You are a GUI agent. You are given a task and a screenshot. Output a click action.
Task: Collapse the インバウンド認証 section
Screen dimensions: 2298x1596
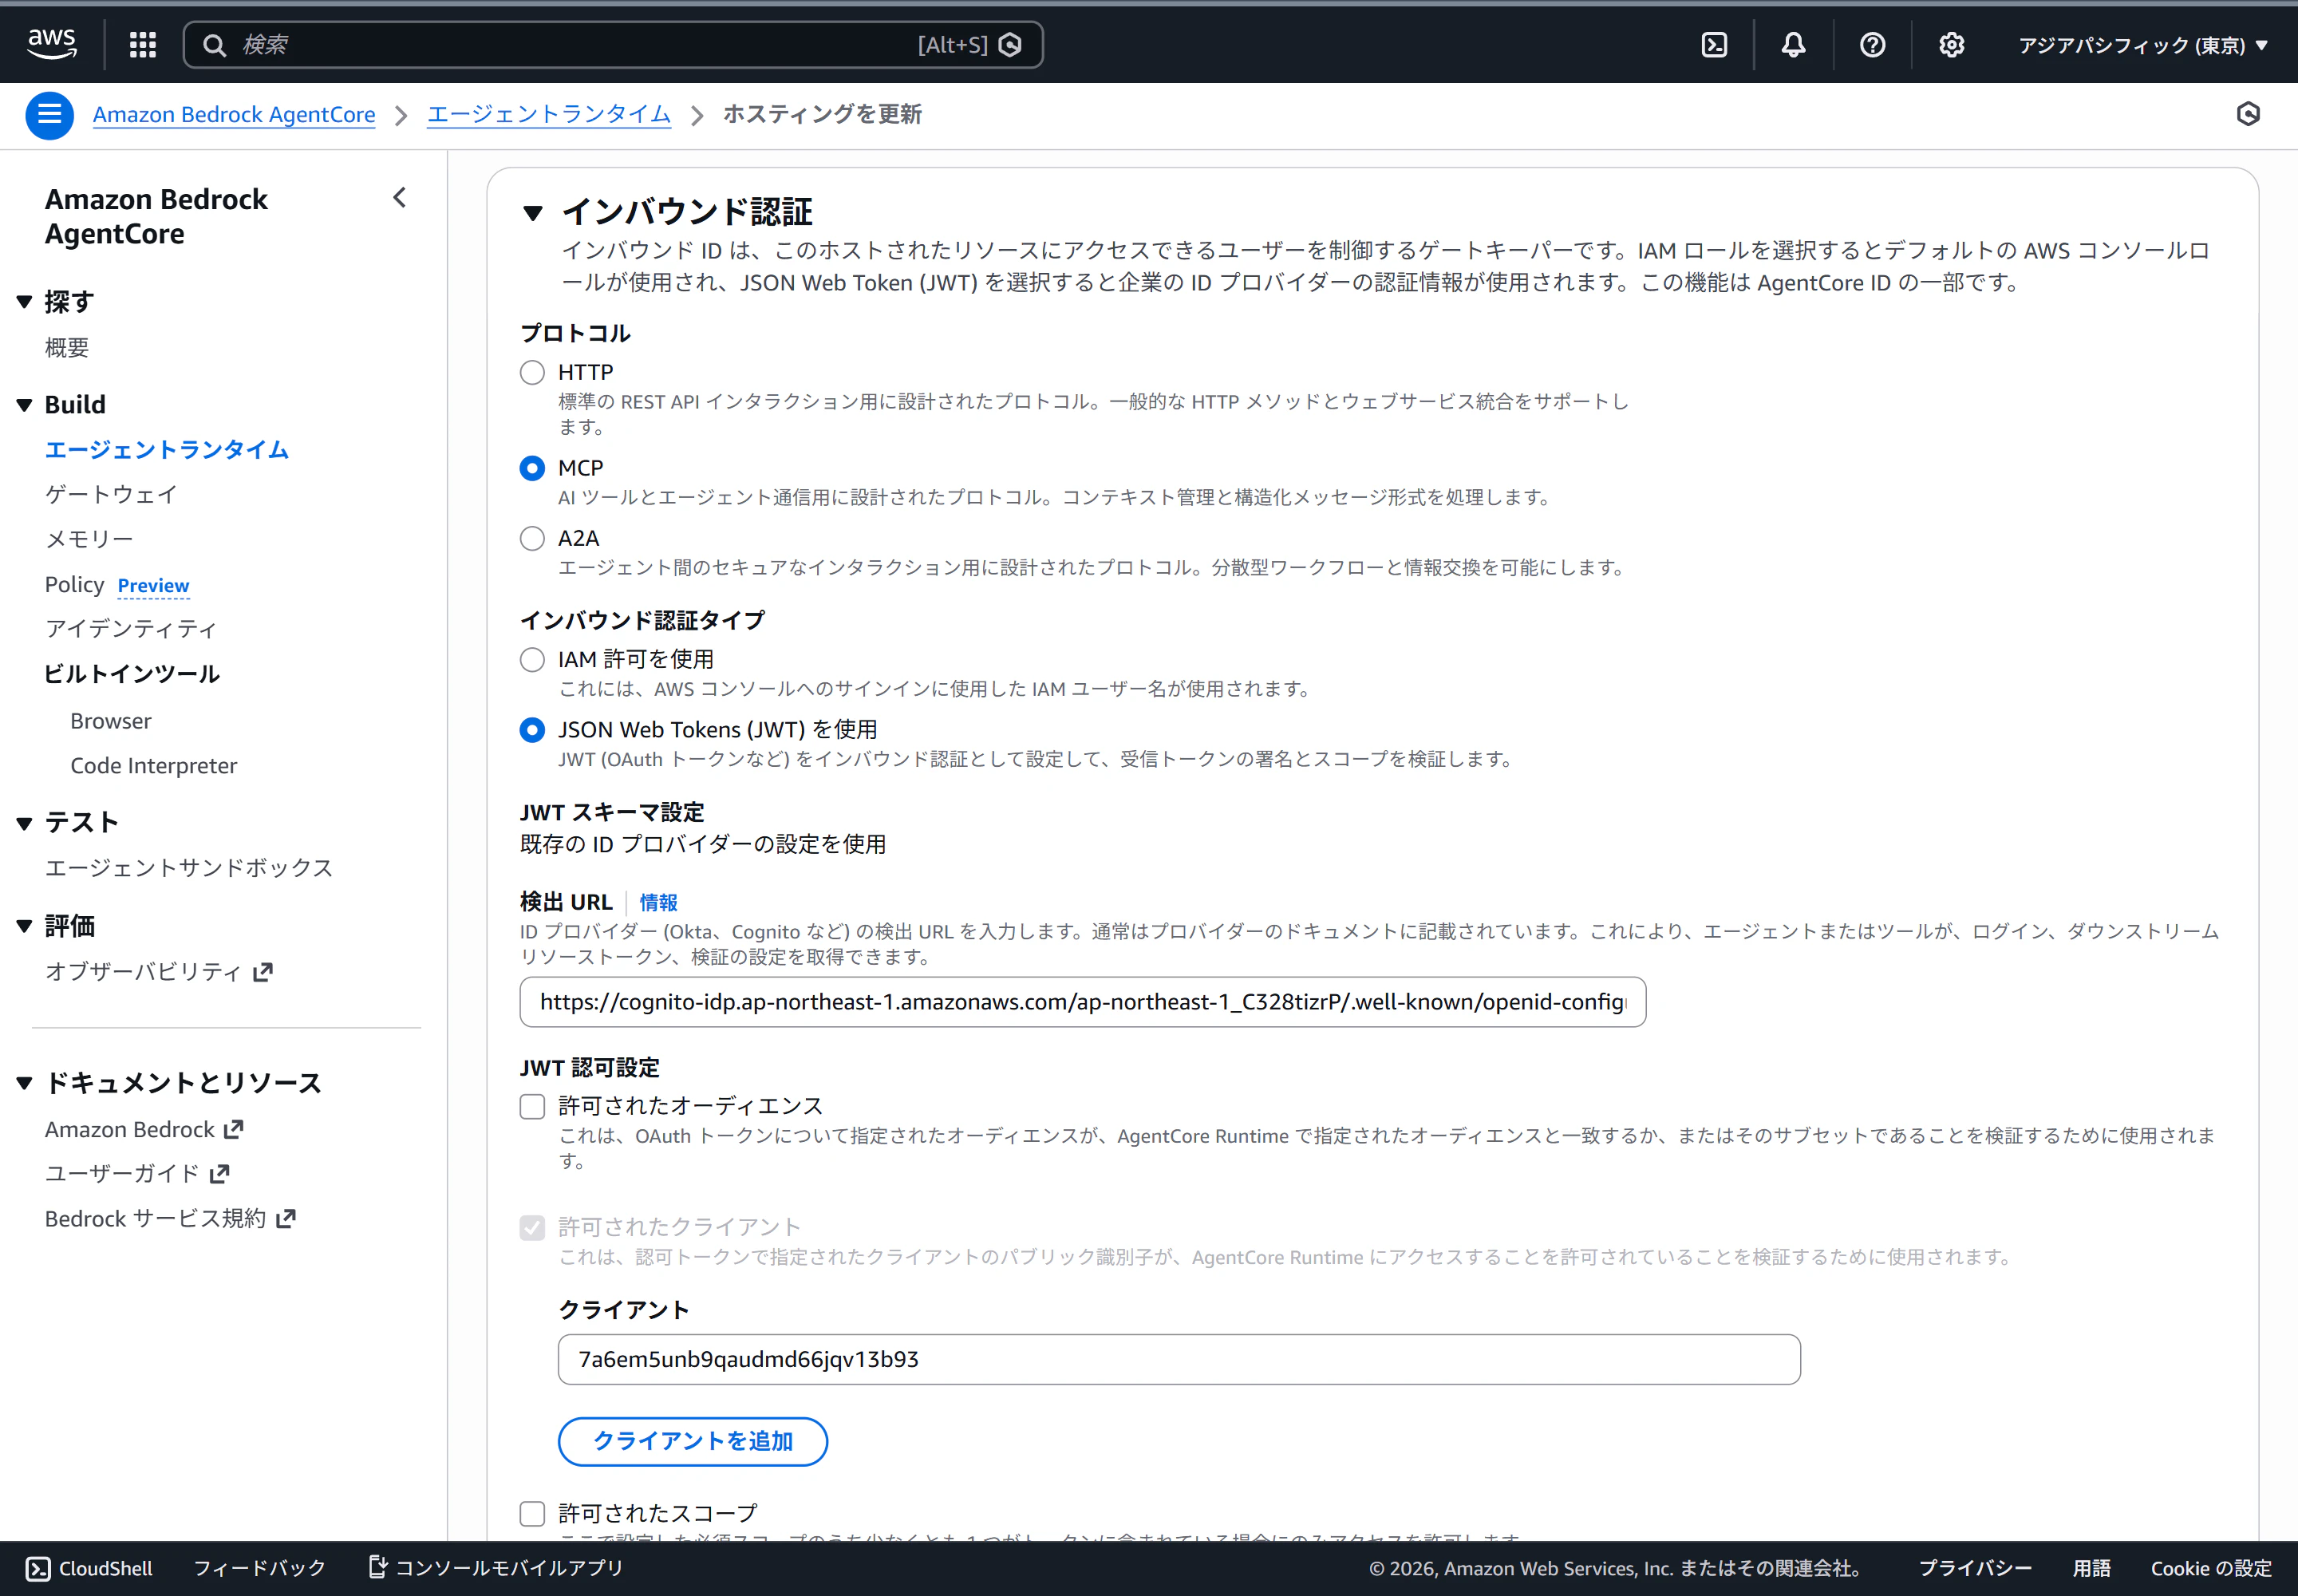(x=533, y=212)
